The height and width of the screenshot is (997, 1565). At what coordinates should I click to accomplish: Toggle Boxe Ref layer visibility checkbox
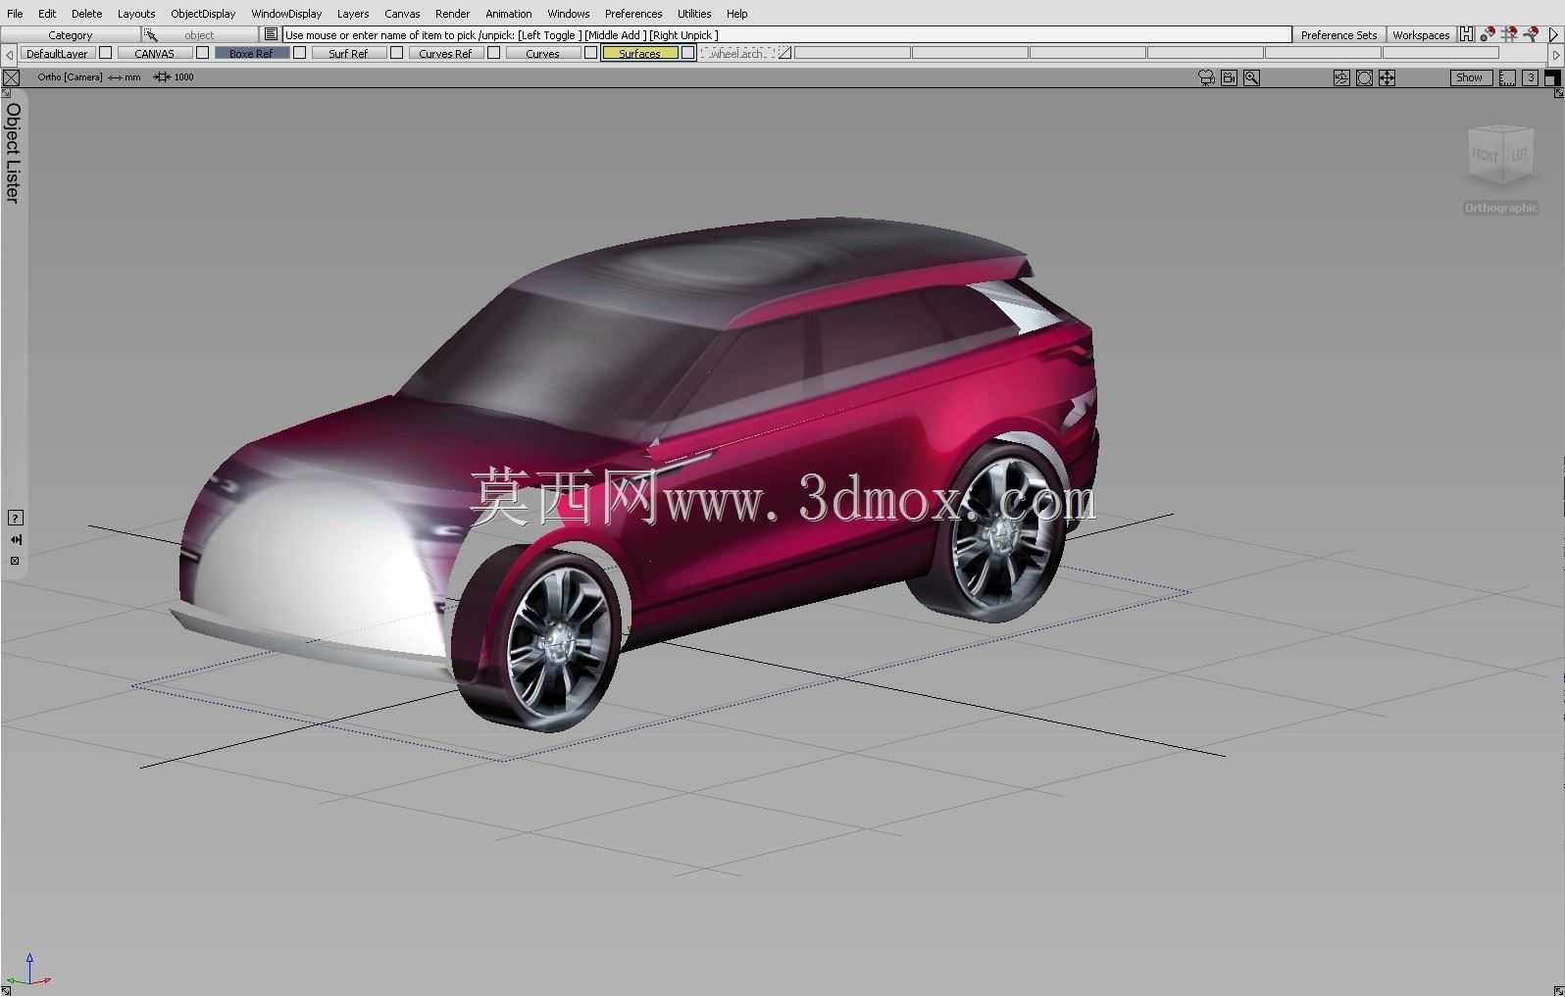click(300, 53)
